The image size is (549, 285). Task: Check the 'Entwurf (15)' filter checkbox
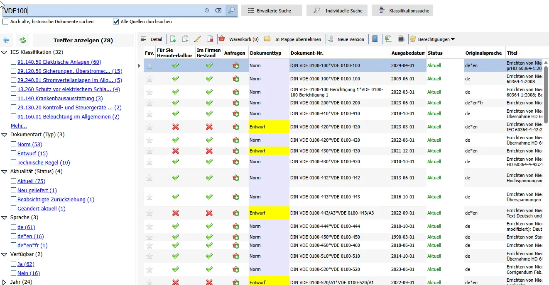coord(14,154)
